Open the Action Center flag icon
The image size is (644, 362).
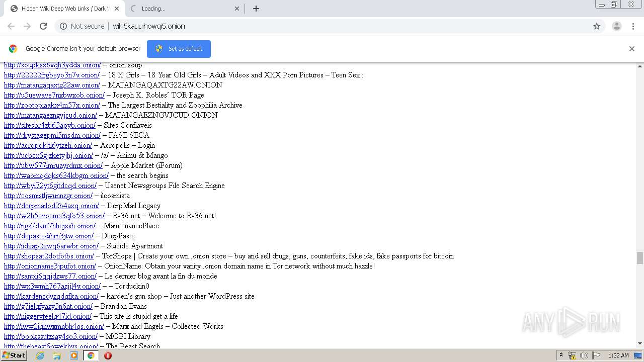596,355
